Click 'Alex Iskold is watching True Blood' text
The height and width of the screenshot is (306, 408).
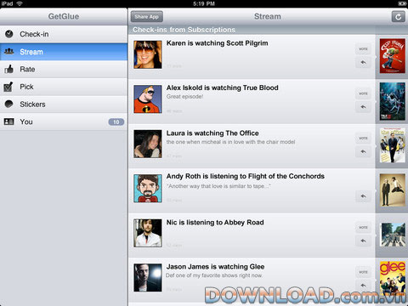tap(223, 88)
